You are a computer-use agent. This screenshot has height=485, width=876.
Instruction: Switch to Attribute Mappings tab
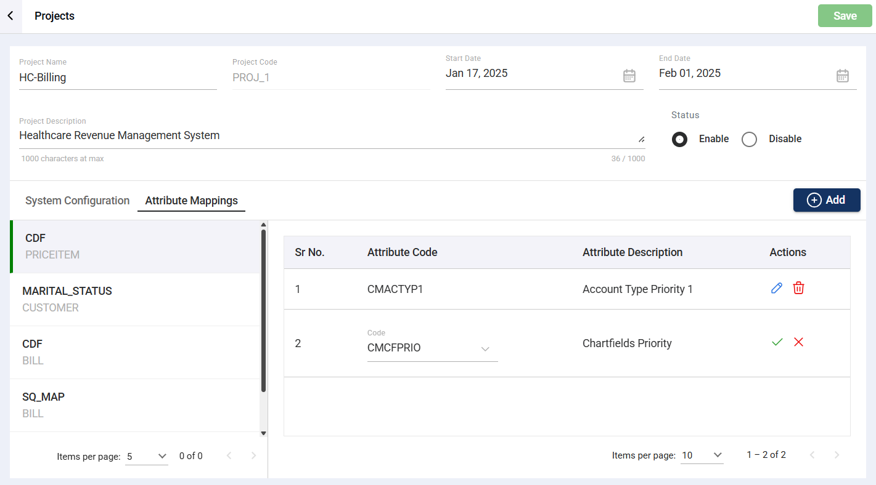[x=191, y=201]
